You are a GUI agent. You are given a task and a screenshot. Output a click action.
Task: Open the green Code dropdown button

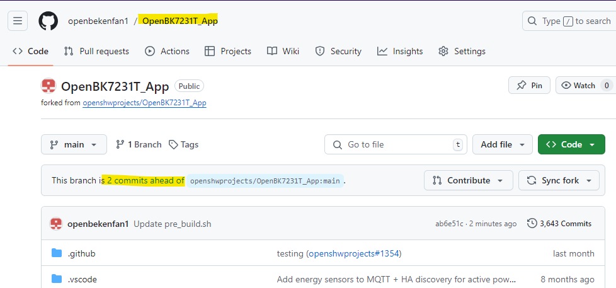click(571, 144)
